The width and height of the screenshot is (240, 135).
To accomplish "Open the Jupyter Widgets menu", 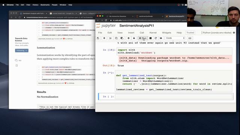I will pos(166,33).
